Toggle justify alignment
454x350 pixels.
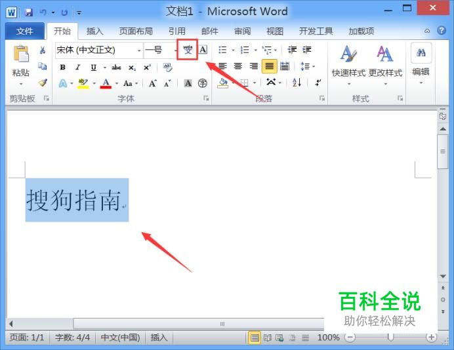(x=269, y=67)
